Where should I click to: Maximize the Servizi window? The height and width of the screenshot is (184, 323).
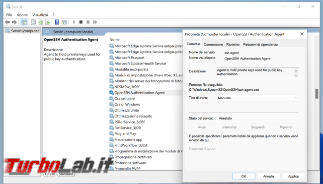(298, 6)
